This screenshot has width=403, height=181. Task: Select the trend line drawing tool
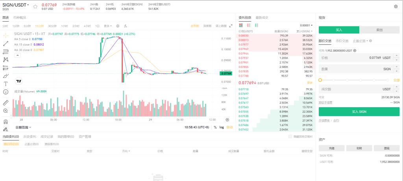[6, 43]
